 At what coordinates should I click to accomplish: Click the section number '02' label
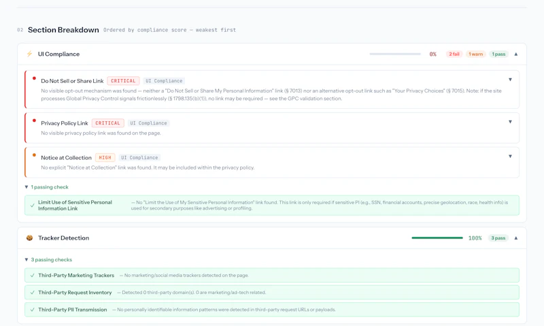(20, 30)
